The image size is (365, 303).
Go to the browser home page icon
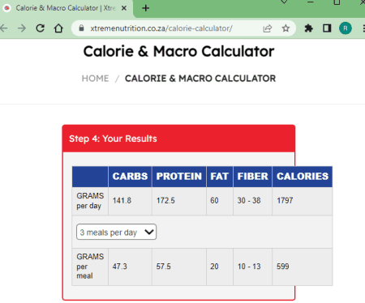pyautogui.click(x=58, y=28)
